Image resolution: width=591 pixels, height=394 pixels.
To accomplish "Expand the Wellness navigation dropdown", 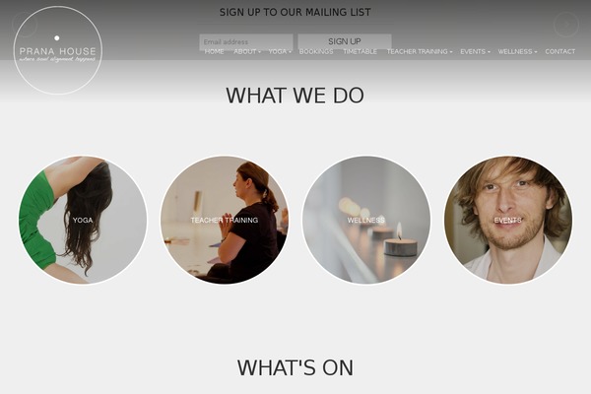I will (517, 51).
